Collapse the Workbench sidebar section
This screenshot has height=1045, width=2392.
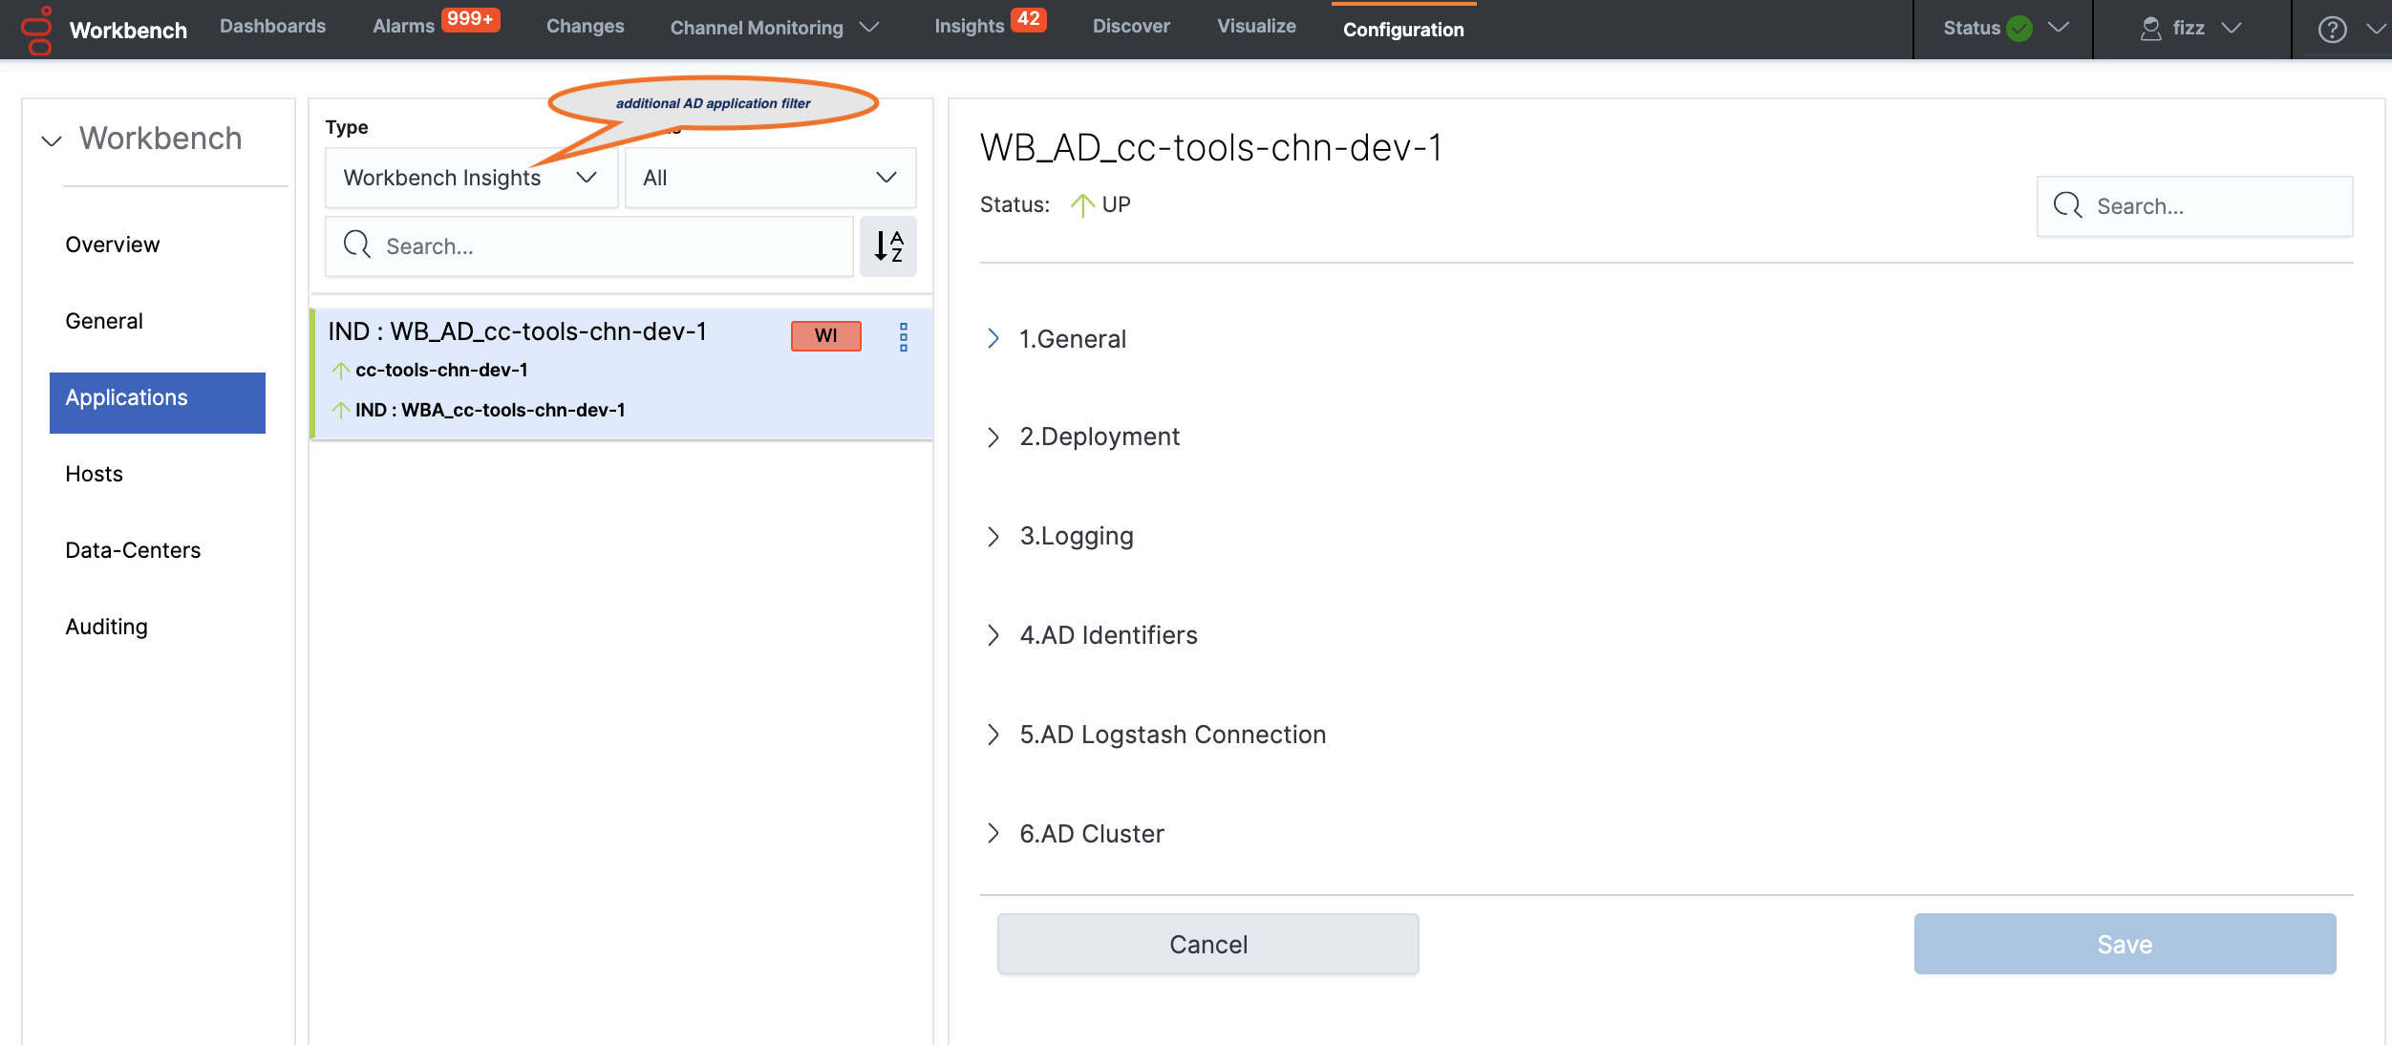52,140
